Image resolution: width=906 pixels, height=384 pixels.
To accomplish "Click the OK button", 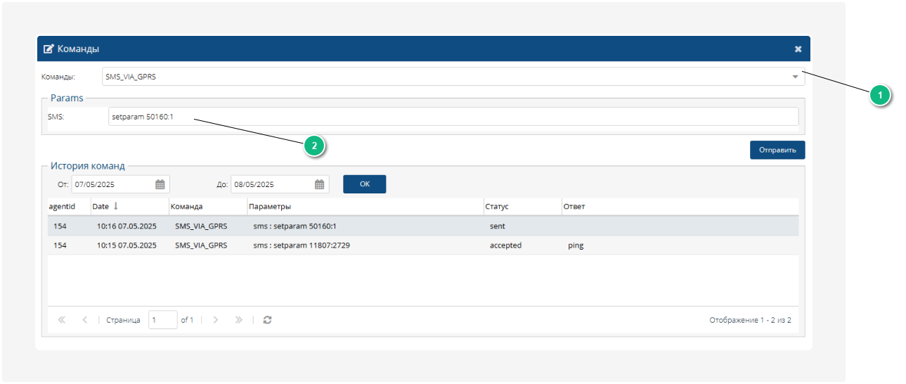I will tap(364, 184).
